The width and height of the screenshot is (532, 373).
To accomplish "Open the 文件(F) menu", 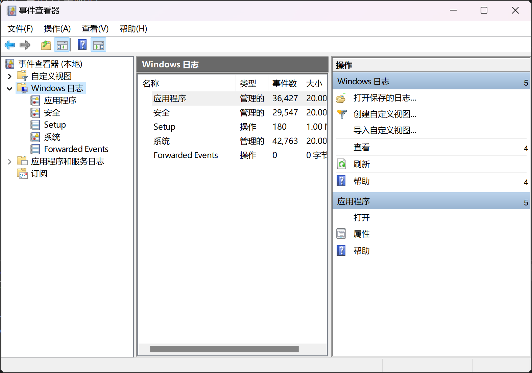I will (20, 29).
